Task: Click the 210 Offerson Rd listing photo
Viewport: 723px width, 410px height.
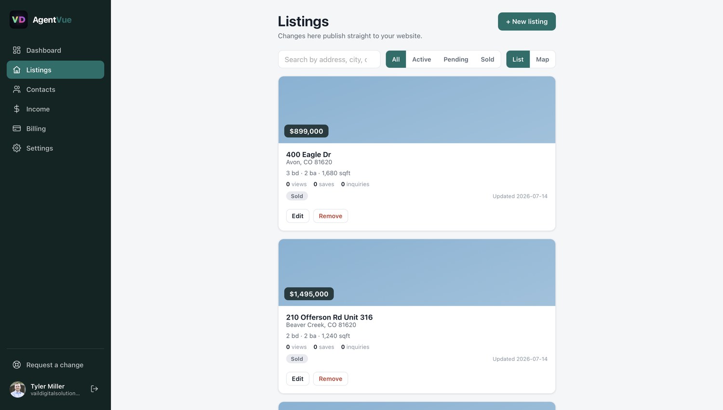Action: click(417, 272)
